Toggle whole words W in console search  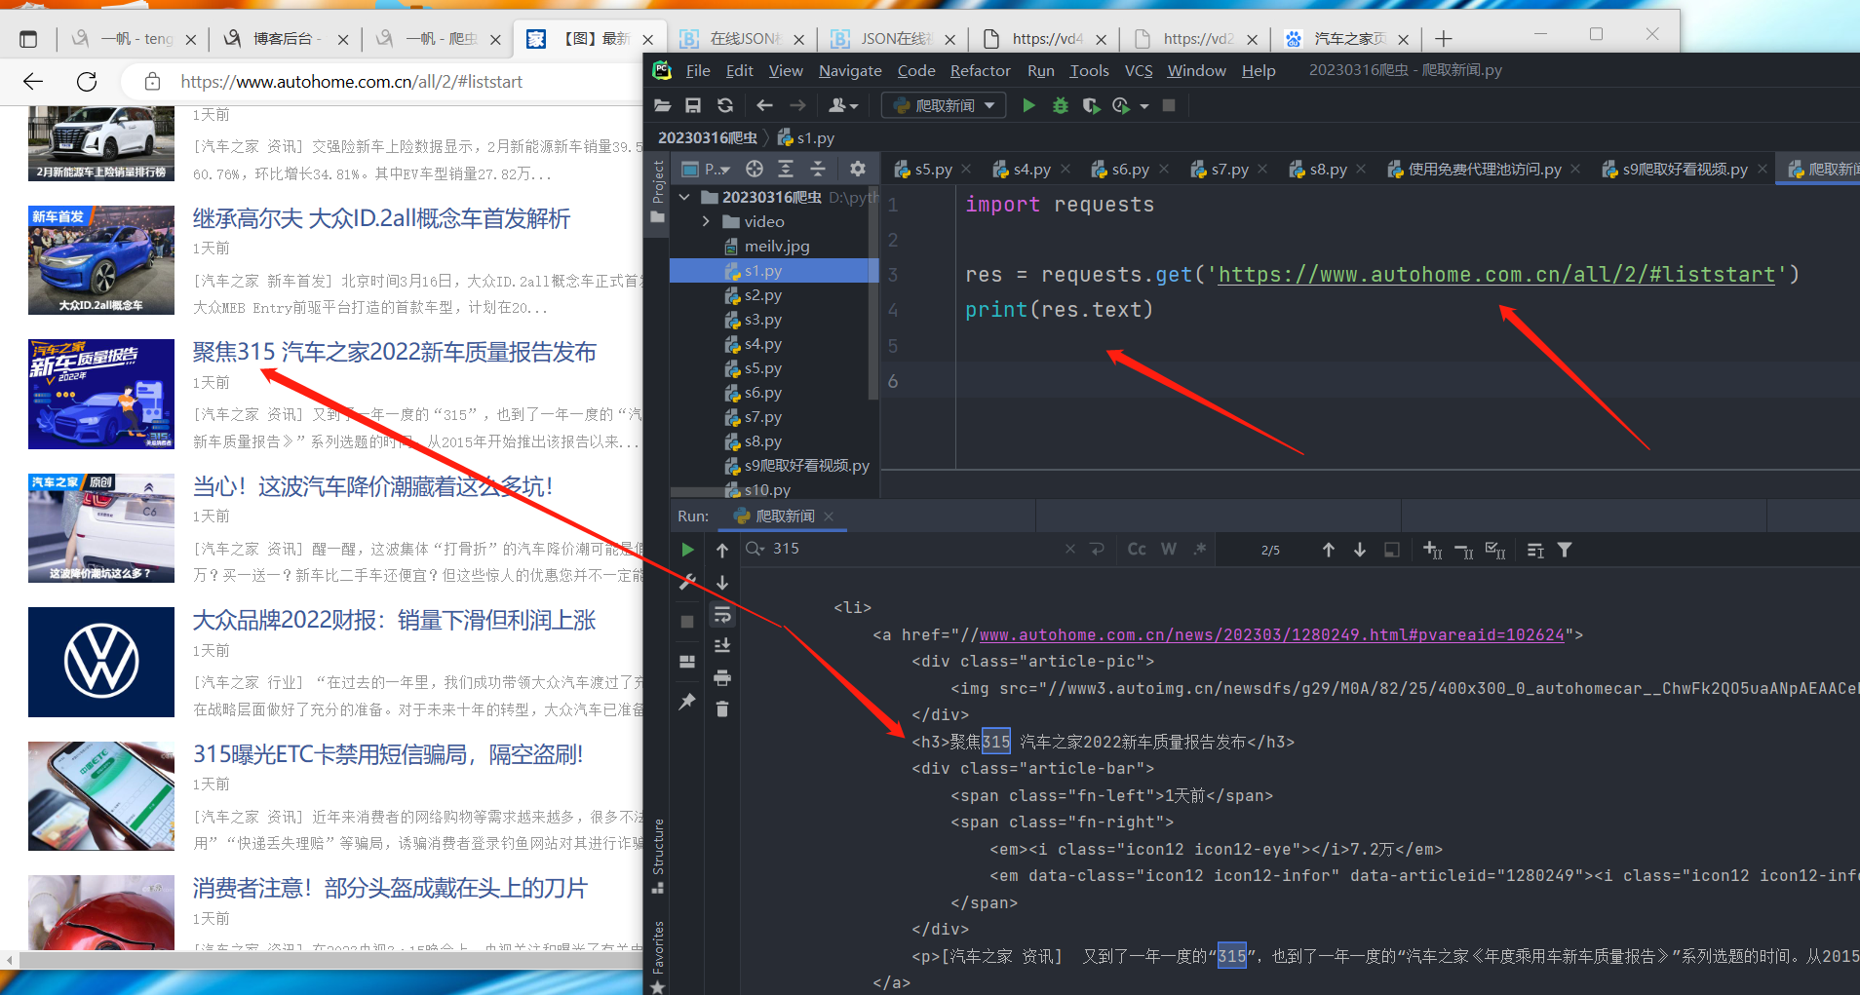pyautogui.click(x=1169, y=549)
